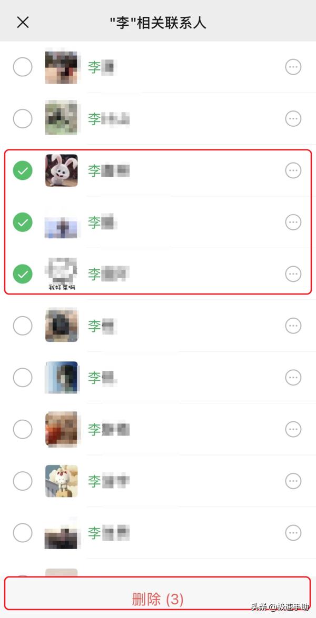Open more options for the last full row
Screen dimensions: 316x618
click(293, 532)
